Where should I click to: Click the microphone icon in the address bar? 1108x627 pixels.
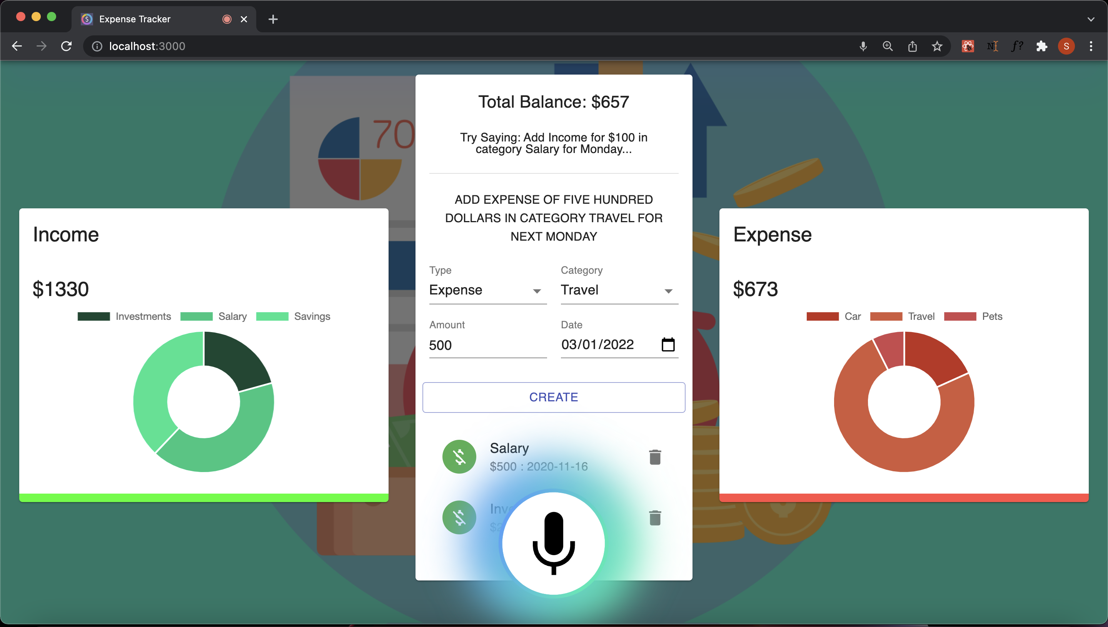[x=863, y=46]
